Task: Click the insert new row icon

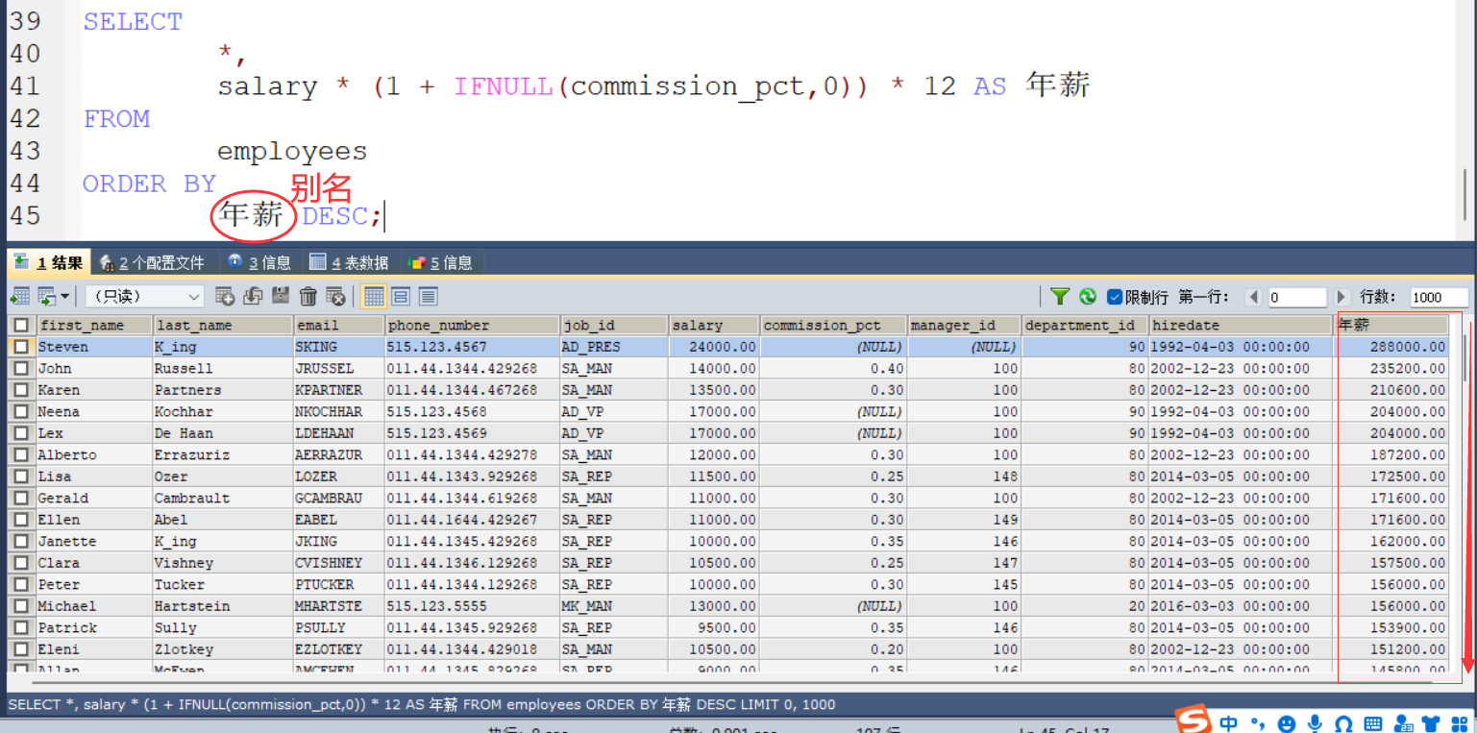Action: (x=225, y=296)
